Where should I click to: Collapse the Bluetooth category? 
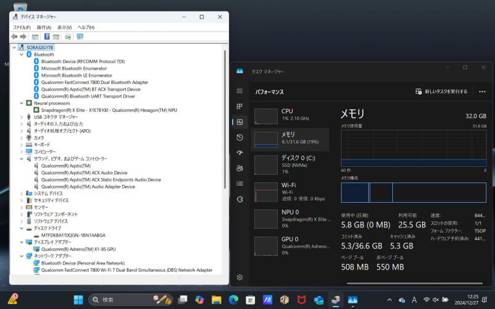tap(22, 54)
